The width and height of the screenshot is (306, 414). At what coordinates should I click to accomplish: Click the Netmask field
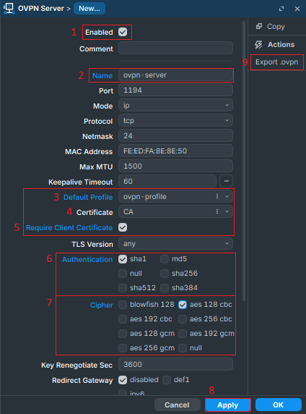pos(175,136)
